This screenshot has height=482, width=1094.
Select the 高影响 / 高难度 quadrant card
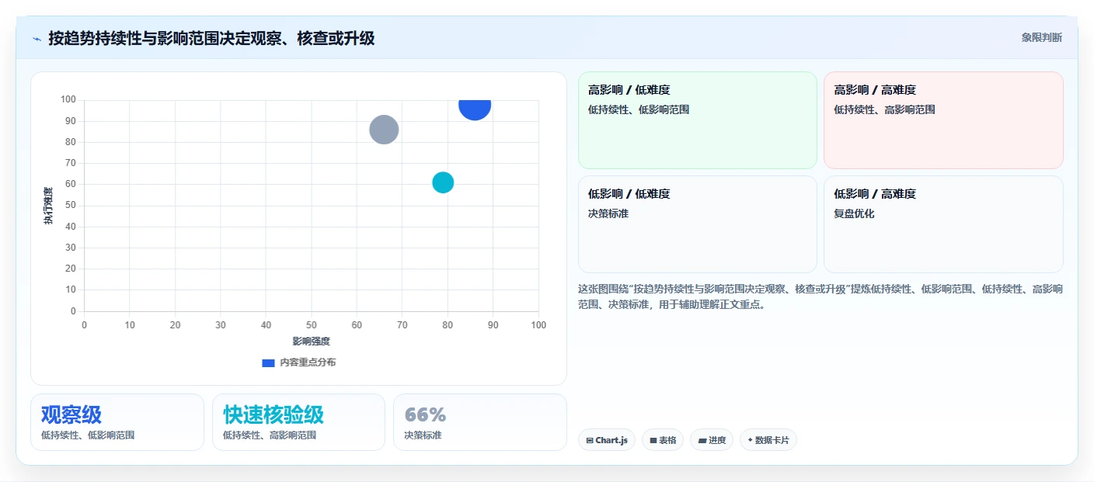tap(943, 120)
